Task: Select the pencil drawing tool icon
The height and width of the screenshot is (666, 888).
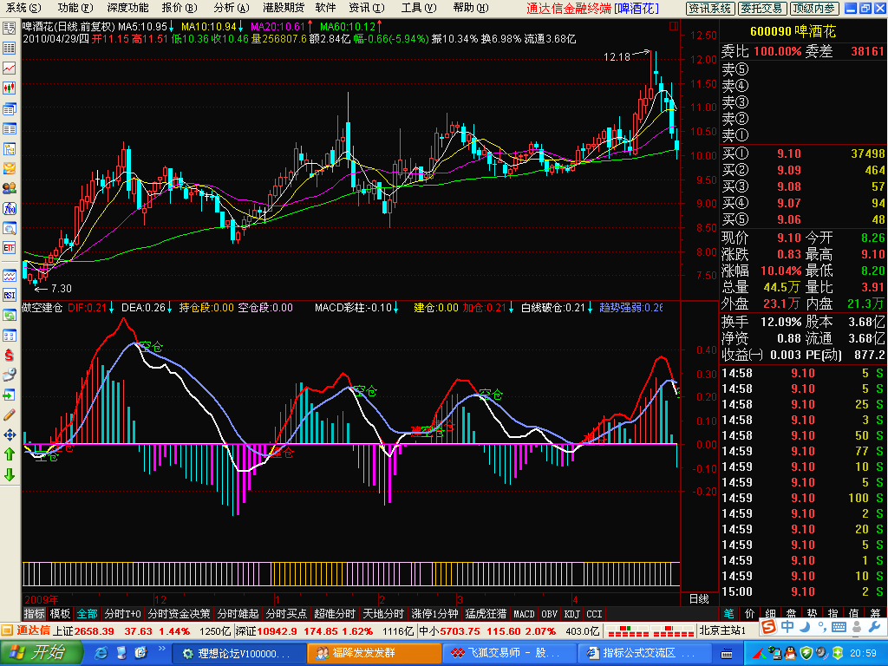Action: click(9, 415)
